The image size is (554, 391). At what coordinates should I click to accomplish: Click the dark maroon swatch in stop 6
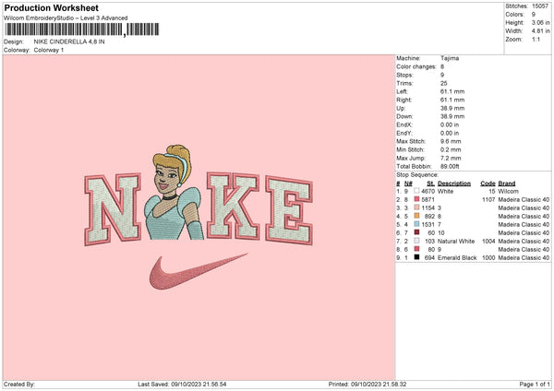417,232
